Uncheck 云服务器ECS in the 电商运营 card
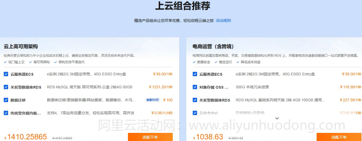This screenshot has height=141, width=362. pyautogui.click(x=195, y=74)
